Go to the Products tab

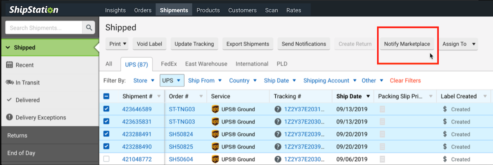208,10
